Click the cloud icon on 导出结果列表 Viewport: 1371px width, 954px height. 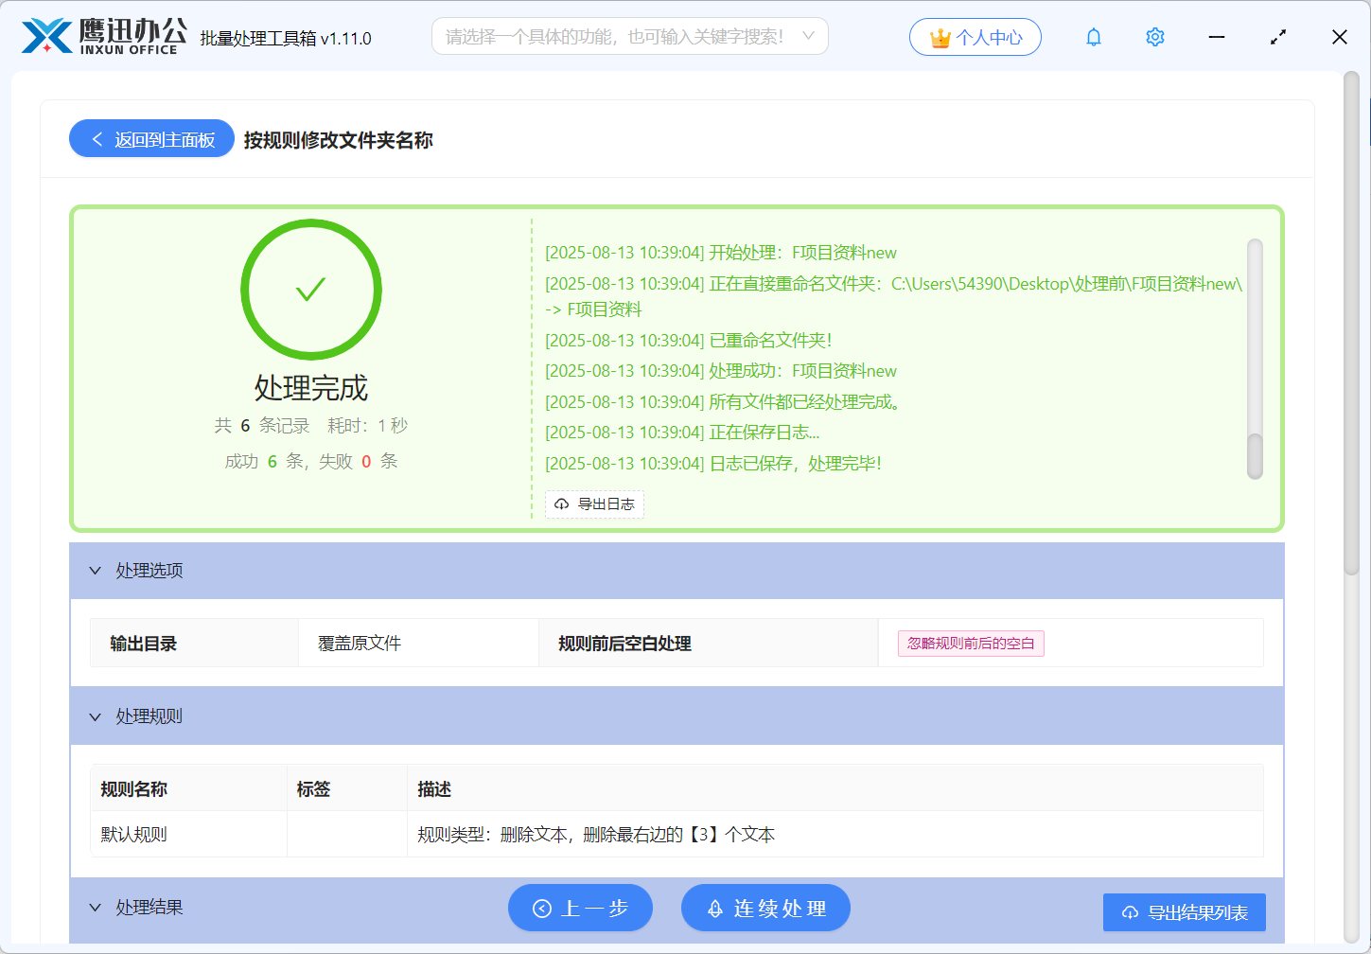pyautogui.click(x=1130, y=913)
